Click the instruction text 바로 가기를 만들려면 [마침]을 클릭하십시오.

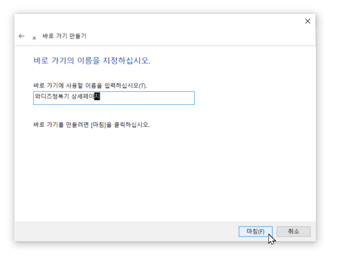point(92,125)
